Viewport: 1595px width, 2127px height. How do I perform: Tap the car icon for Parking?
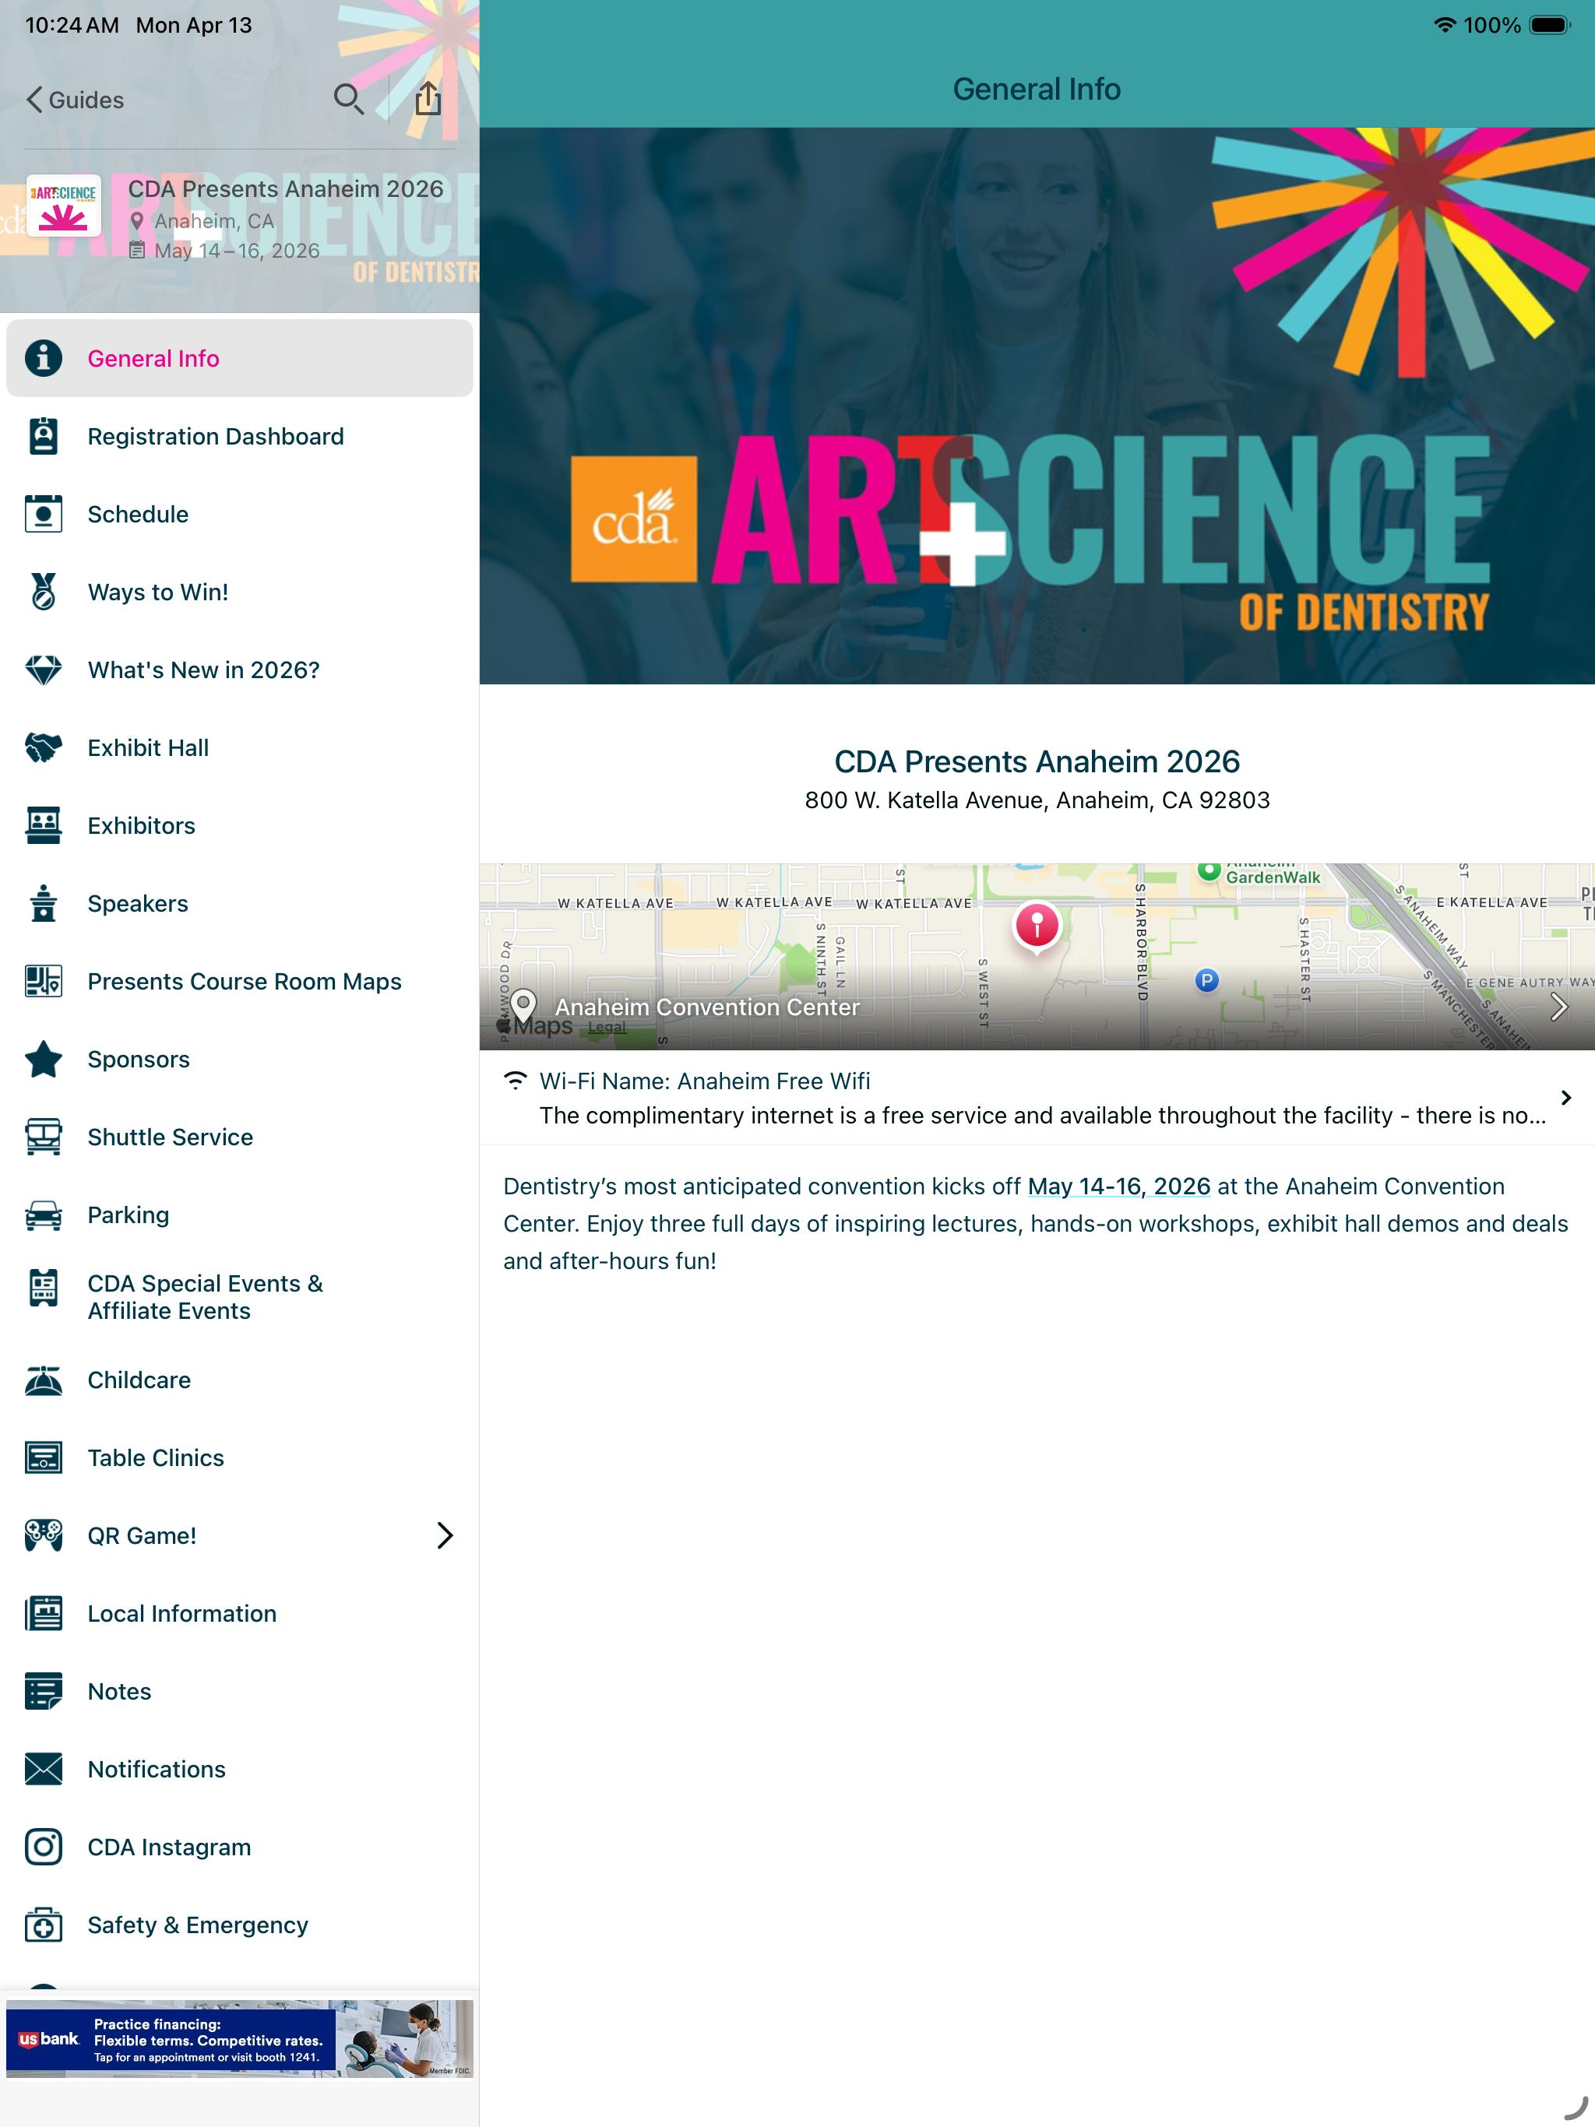coord(44,1215)
